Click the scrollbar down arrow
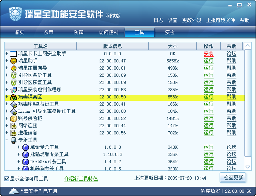Screen dimensions: 256x196 pyautogui.click(x=248, y=167)
